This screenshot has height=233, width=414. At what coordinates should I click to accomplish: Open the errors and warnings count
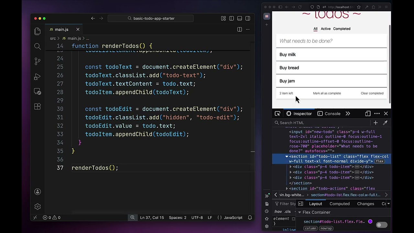(52, 217)
